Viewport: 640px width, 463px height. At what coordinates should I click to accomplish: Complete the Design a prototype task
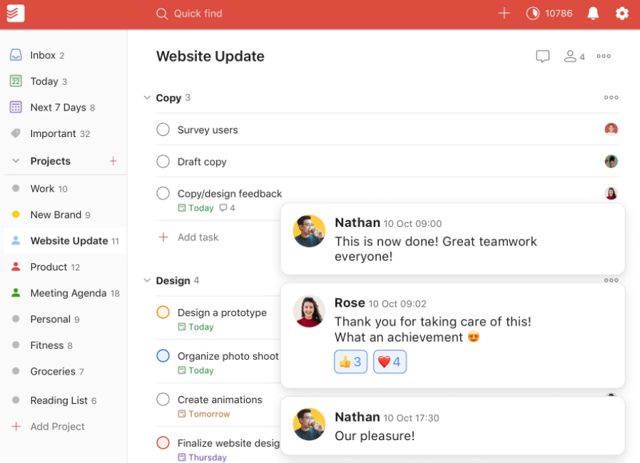click(x=163, y=312)
